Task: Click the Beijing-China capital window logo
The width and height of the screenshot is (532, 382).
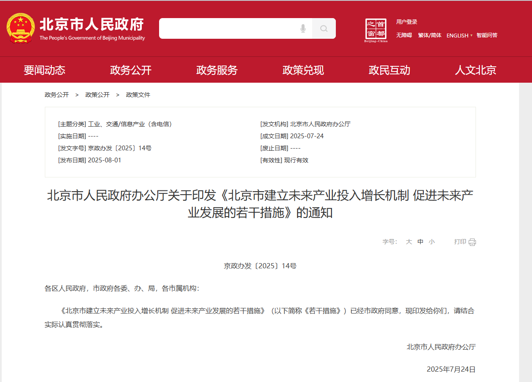Action: coord(376,30)
